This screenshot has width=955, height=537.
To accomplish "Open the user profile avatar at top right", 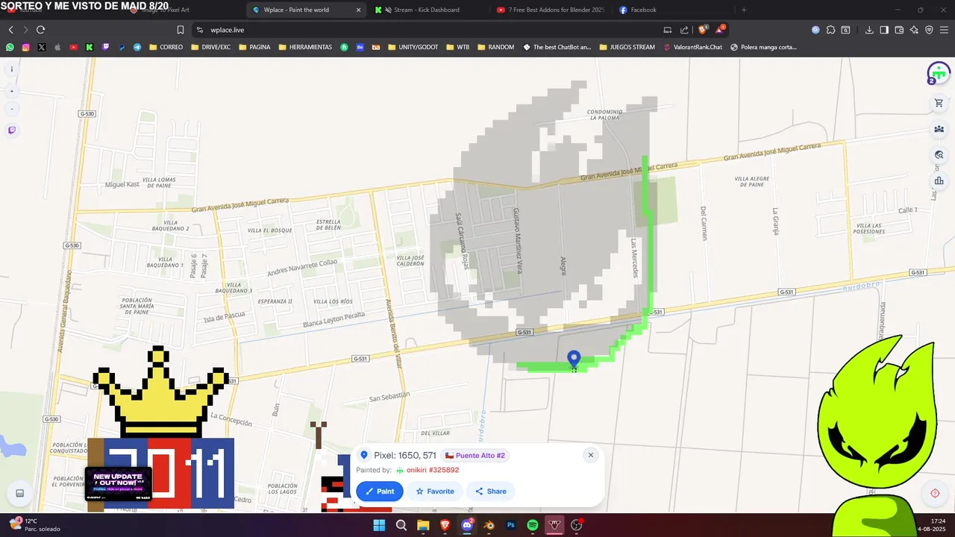I will point(939,73).
